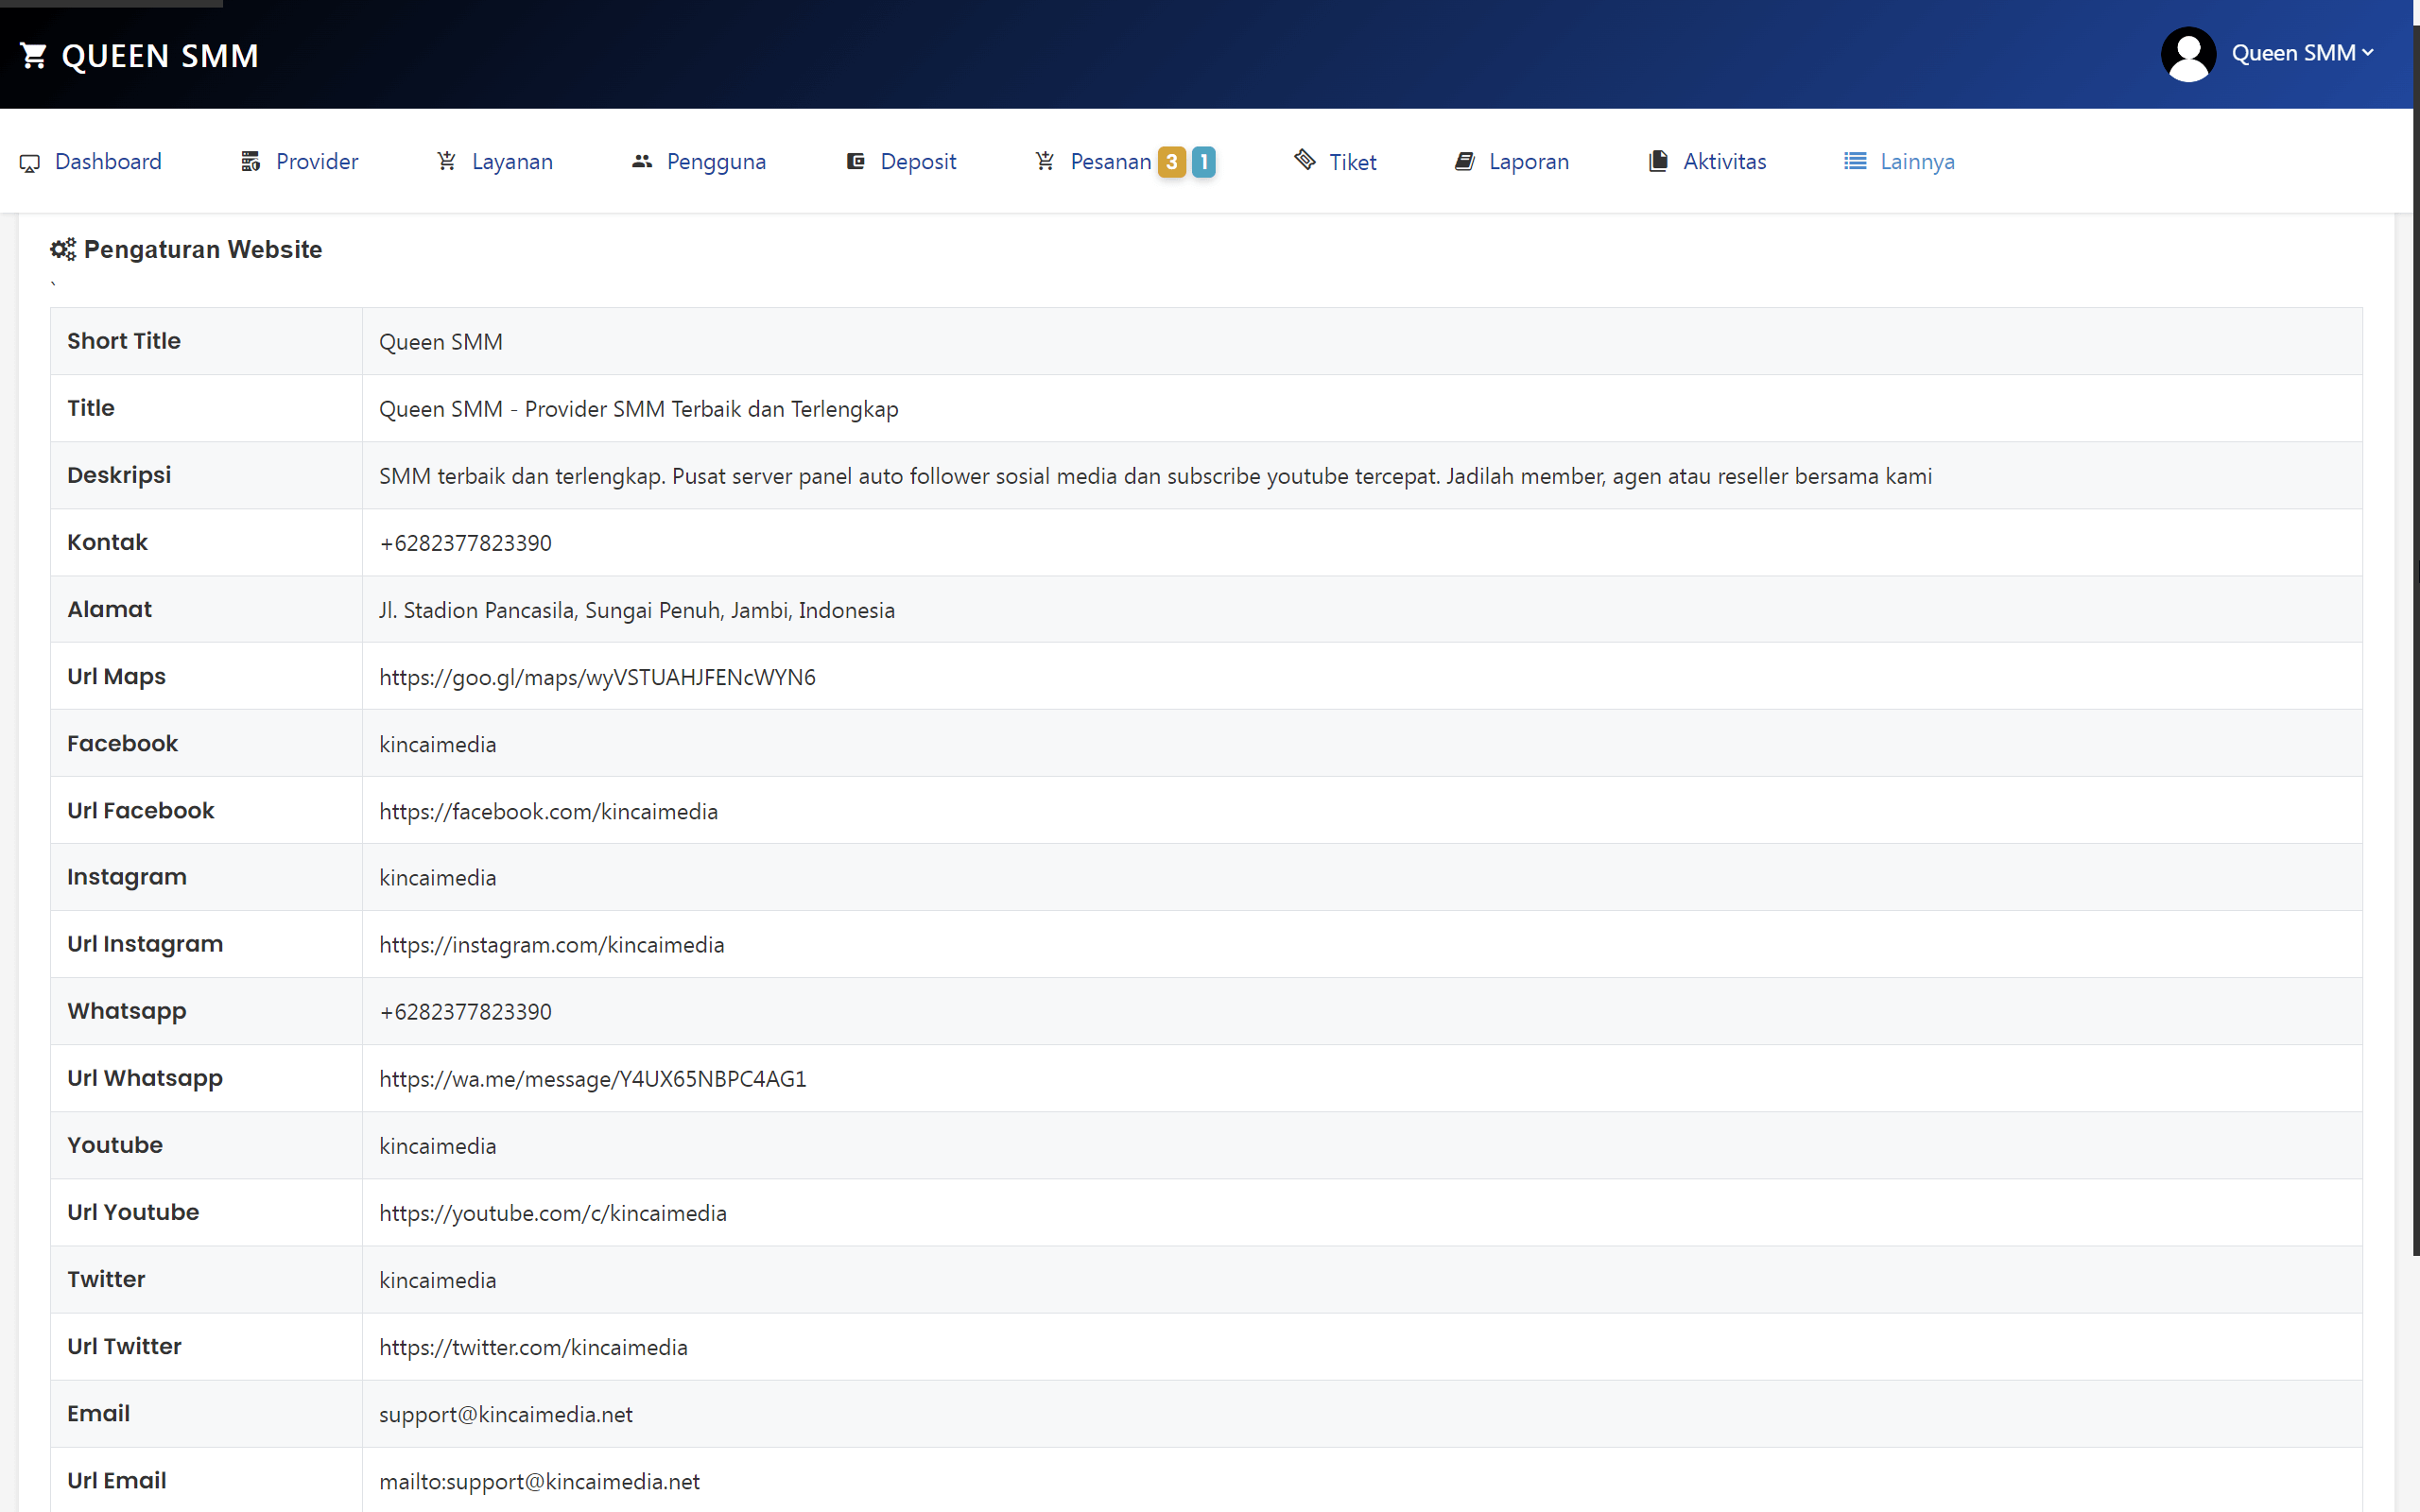Open the Queen SMM account dropdown
This screenshot has width=2420, height=1512.
tap(2302, 53)
